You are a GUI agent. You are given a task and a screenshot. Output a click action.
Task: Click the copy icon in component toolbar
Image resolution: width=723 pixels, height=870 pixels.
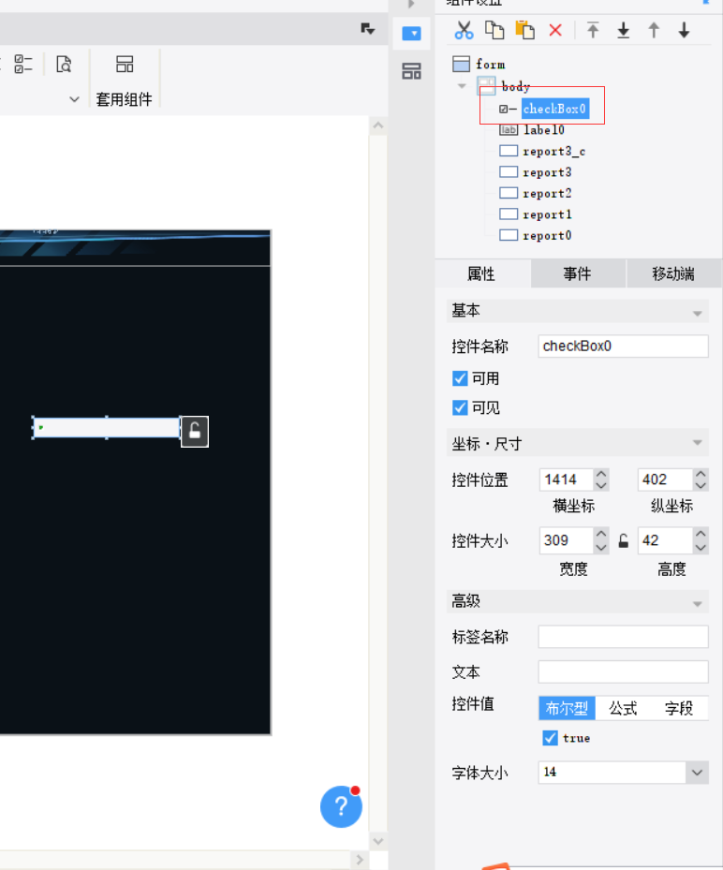tap(494, 30)
